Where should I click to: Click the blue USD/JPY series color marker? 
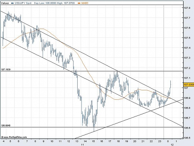click(12, 3)
